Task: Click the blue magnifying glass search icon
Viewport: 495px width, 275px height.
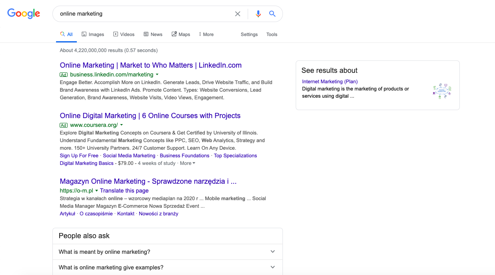Action: coord(273,14)
